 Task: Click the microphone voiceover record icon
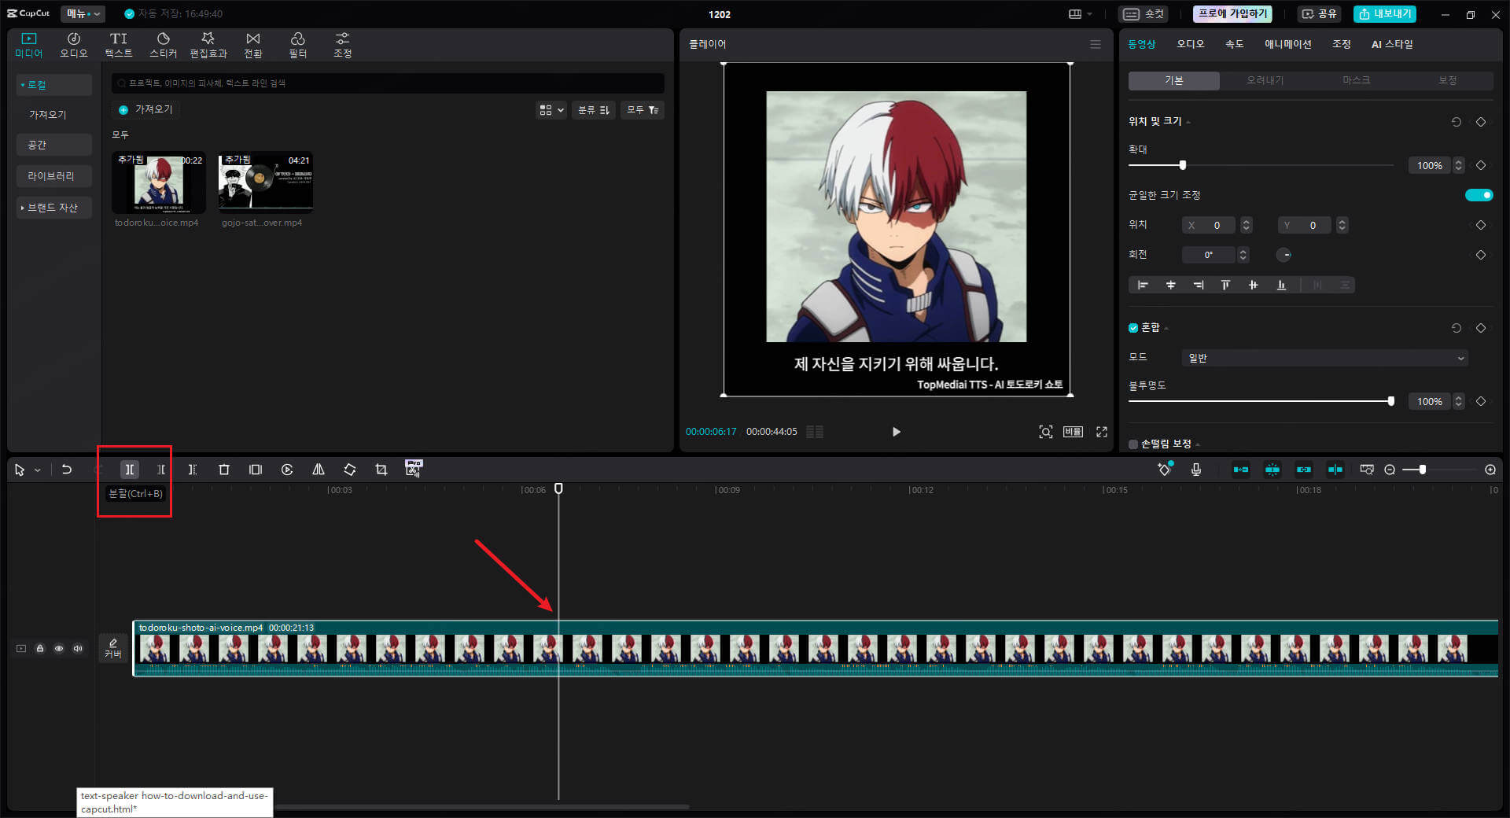pos(1196,470)
